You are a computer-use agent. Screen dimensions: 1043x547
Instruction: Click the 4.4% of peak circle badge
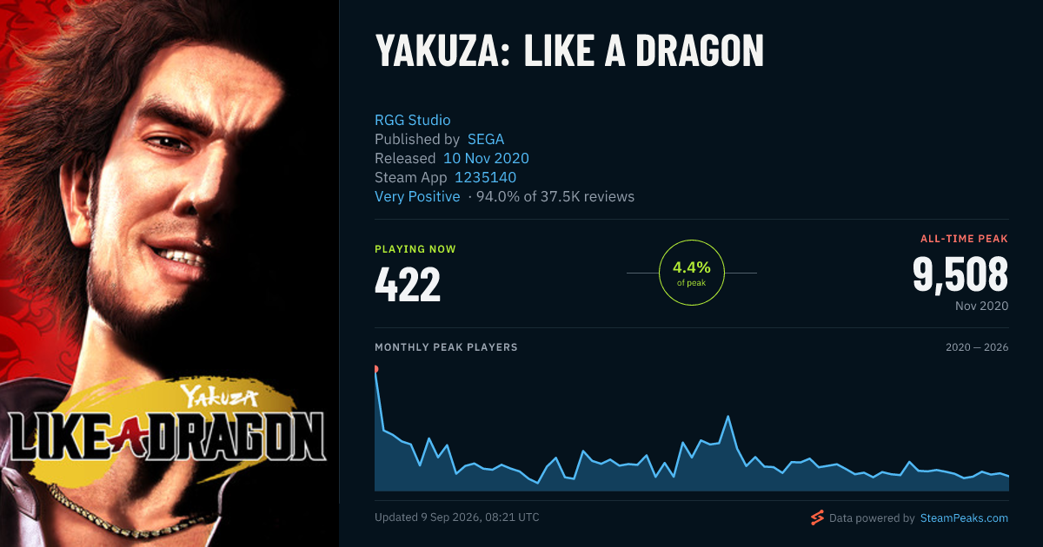pos(692,273)
